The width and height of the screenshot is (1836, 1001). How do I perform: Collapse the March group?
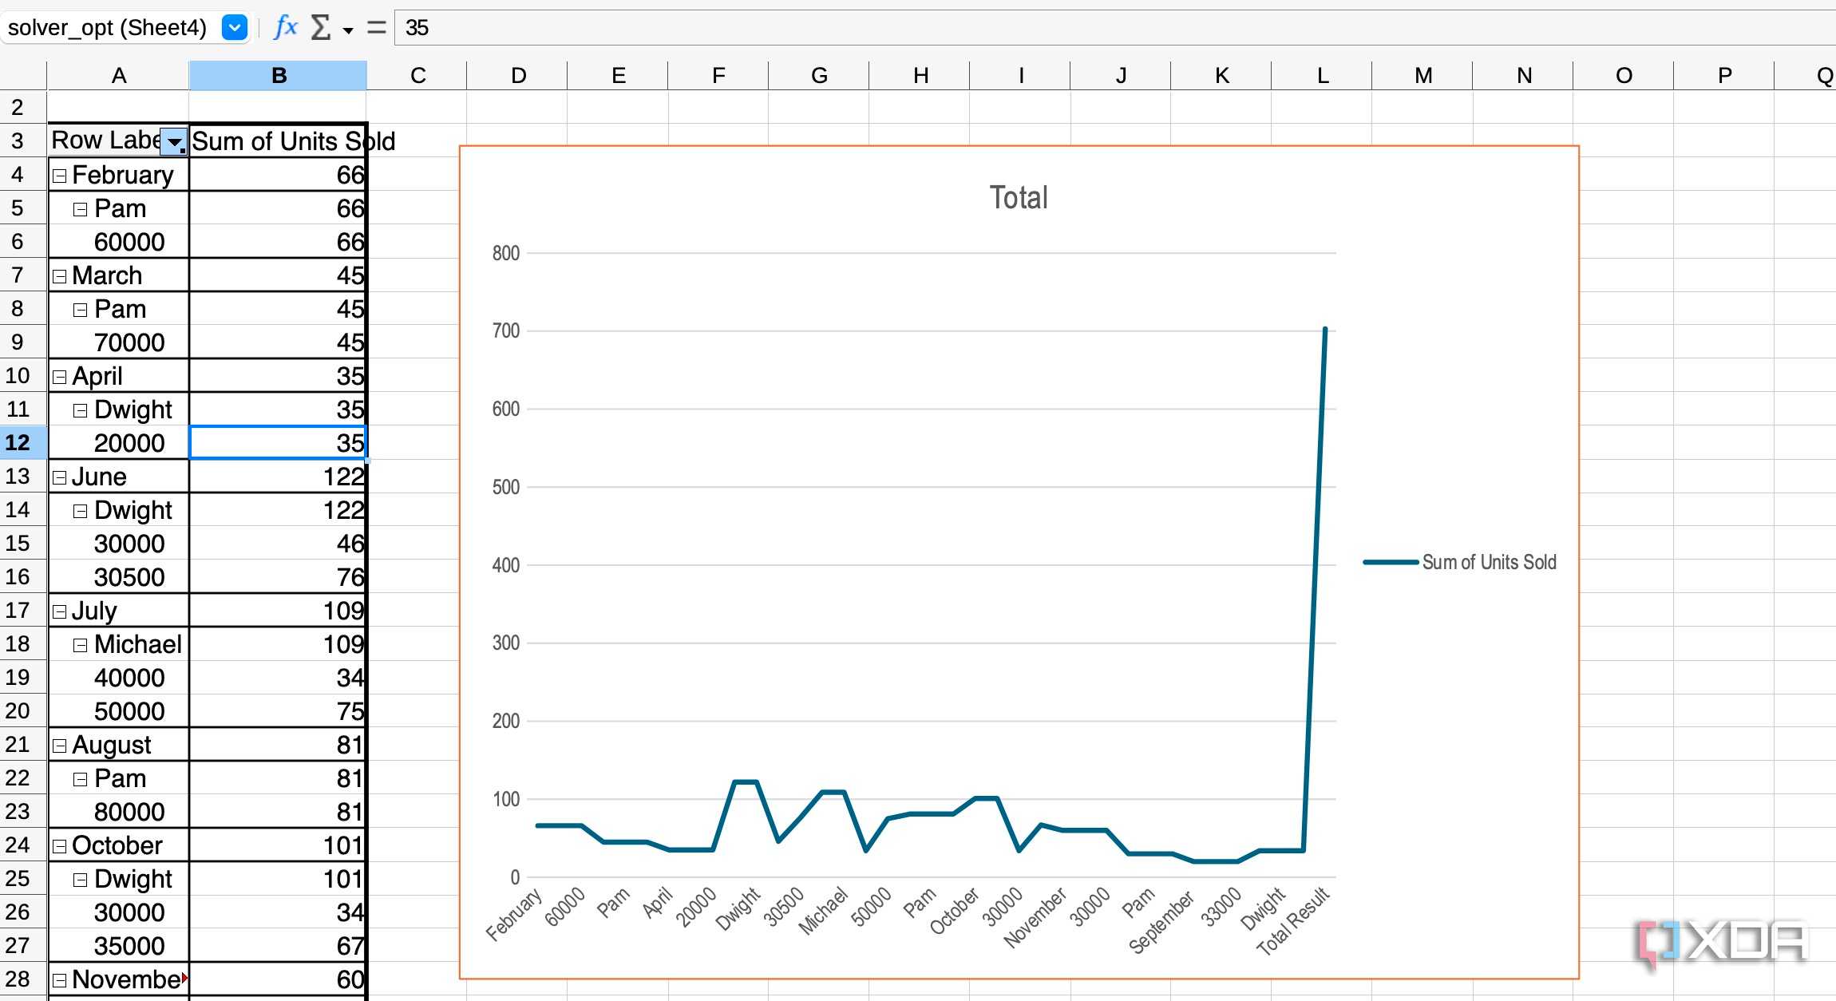point(59,276)
